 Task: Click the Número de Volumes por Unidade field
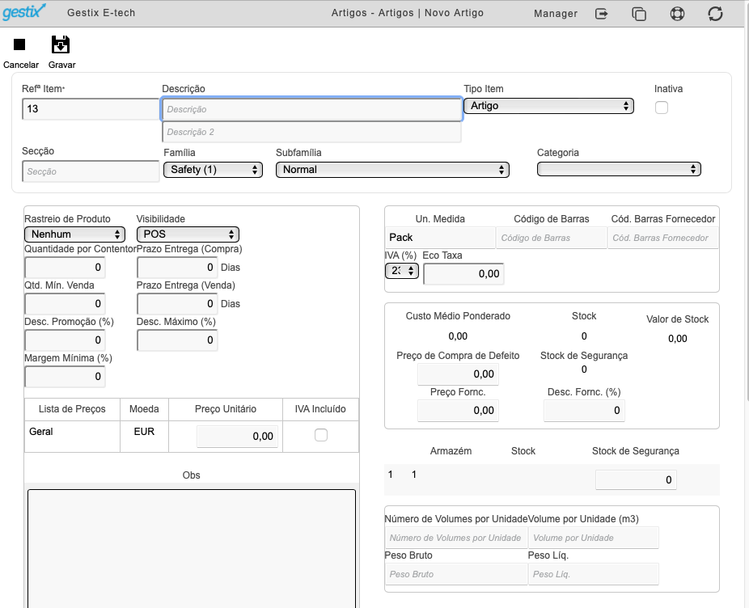[x=456, y=538]
